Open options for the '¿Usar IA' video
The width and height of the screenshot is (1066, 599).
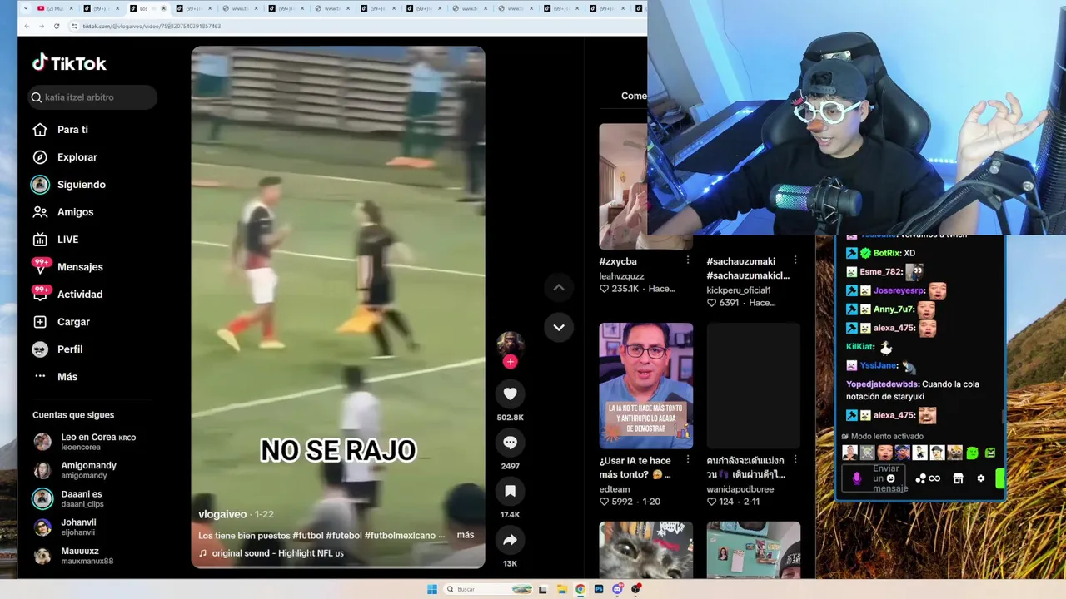687,460
